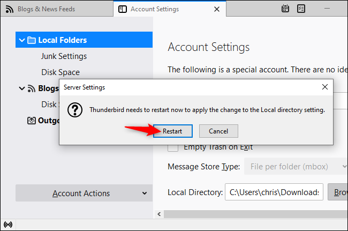The height and width of the screenshot is (231, 348).
Task: Click the horizontal scrollbar's left arrow
Action: click(x=158, y=213)
